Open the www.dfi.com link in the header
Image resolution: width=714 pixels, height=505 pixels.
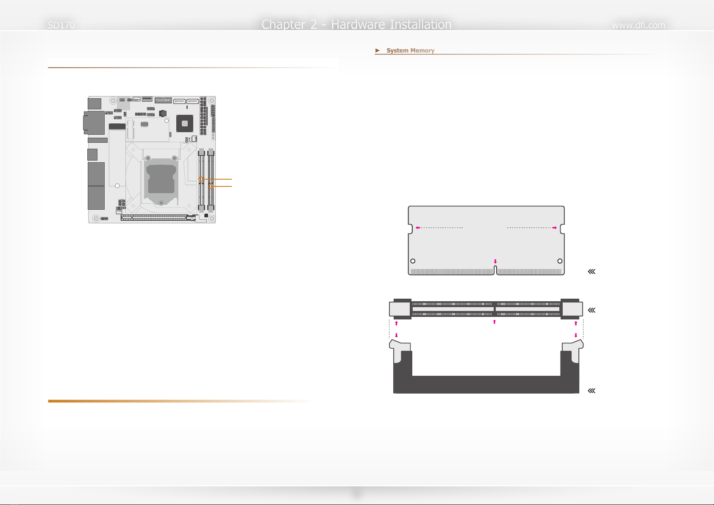(x=638, y=25)
